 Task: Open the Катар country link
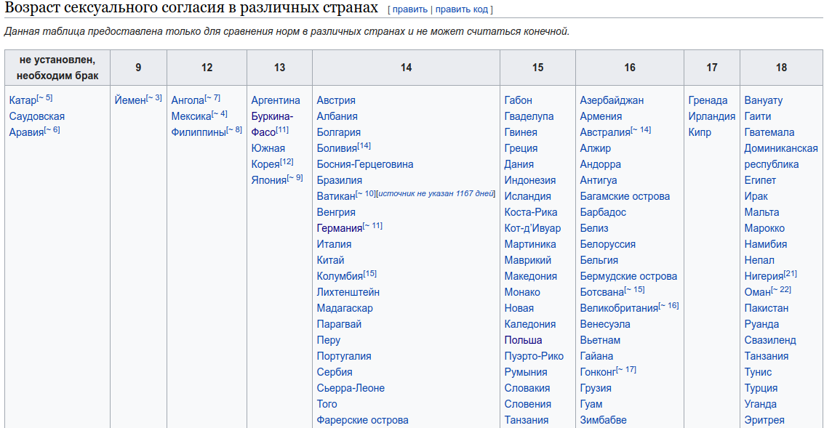point(22,100)
